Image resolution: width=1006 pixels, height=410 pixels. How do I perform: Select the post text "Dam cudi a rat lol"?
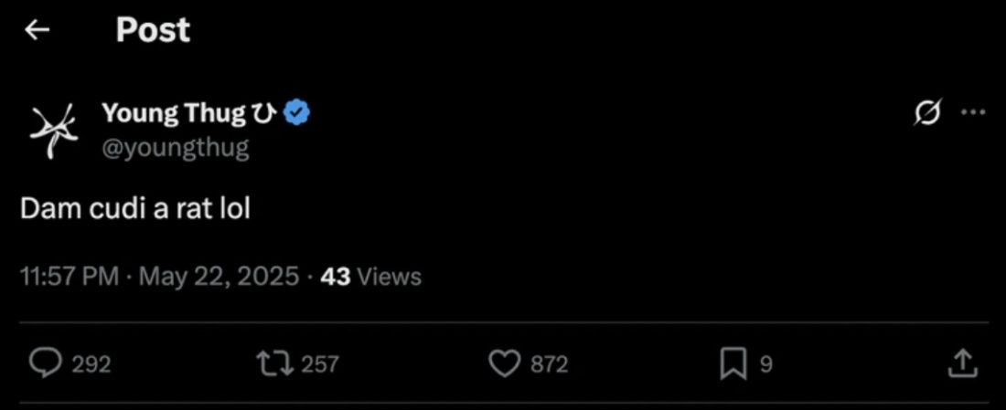[135, 209]
